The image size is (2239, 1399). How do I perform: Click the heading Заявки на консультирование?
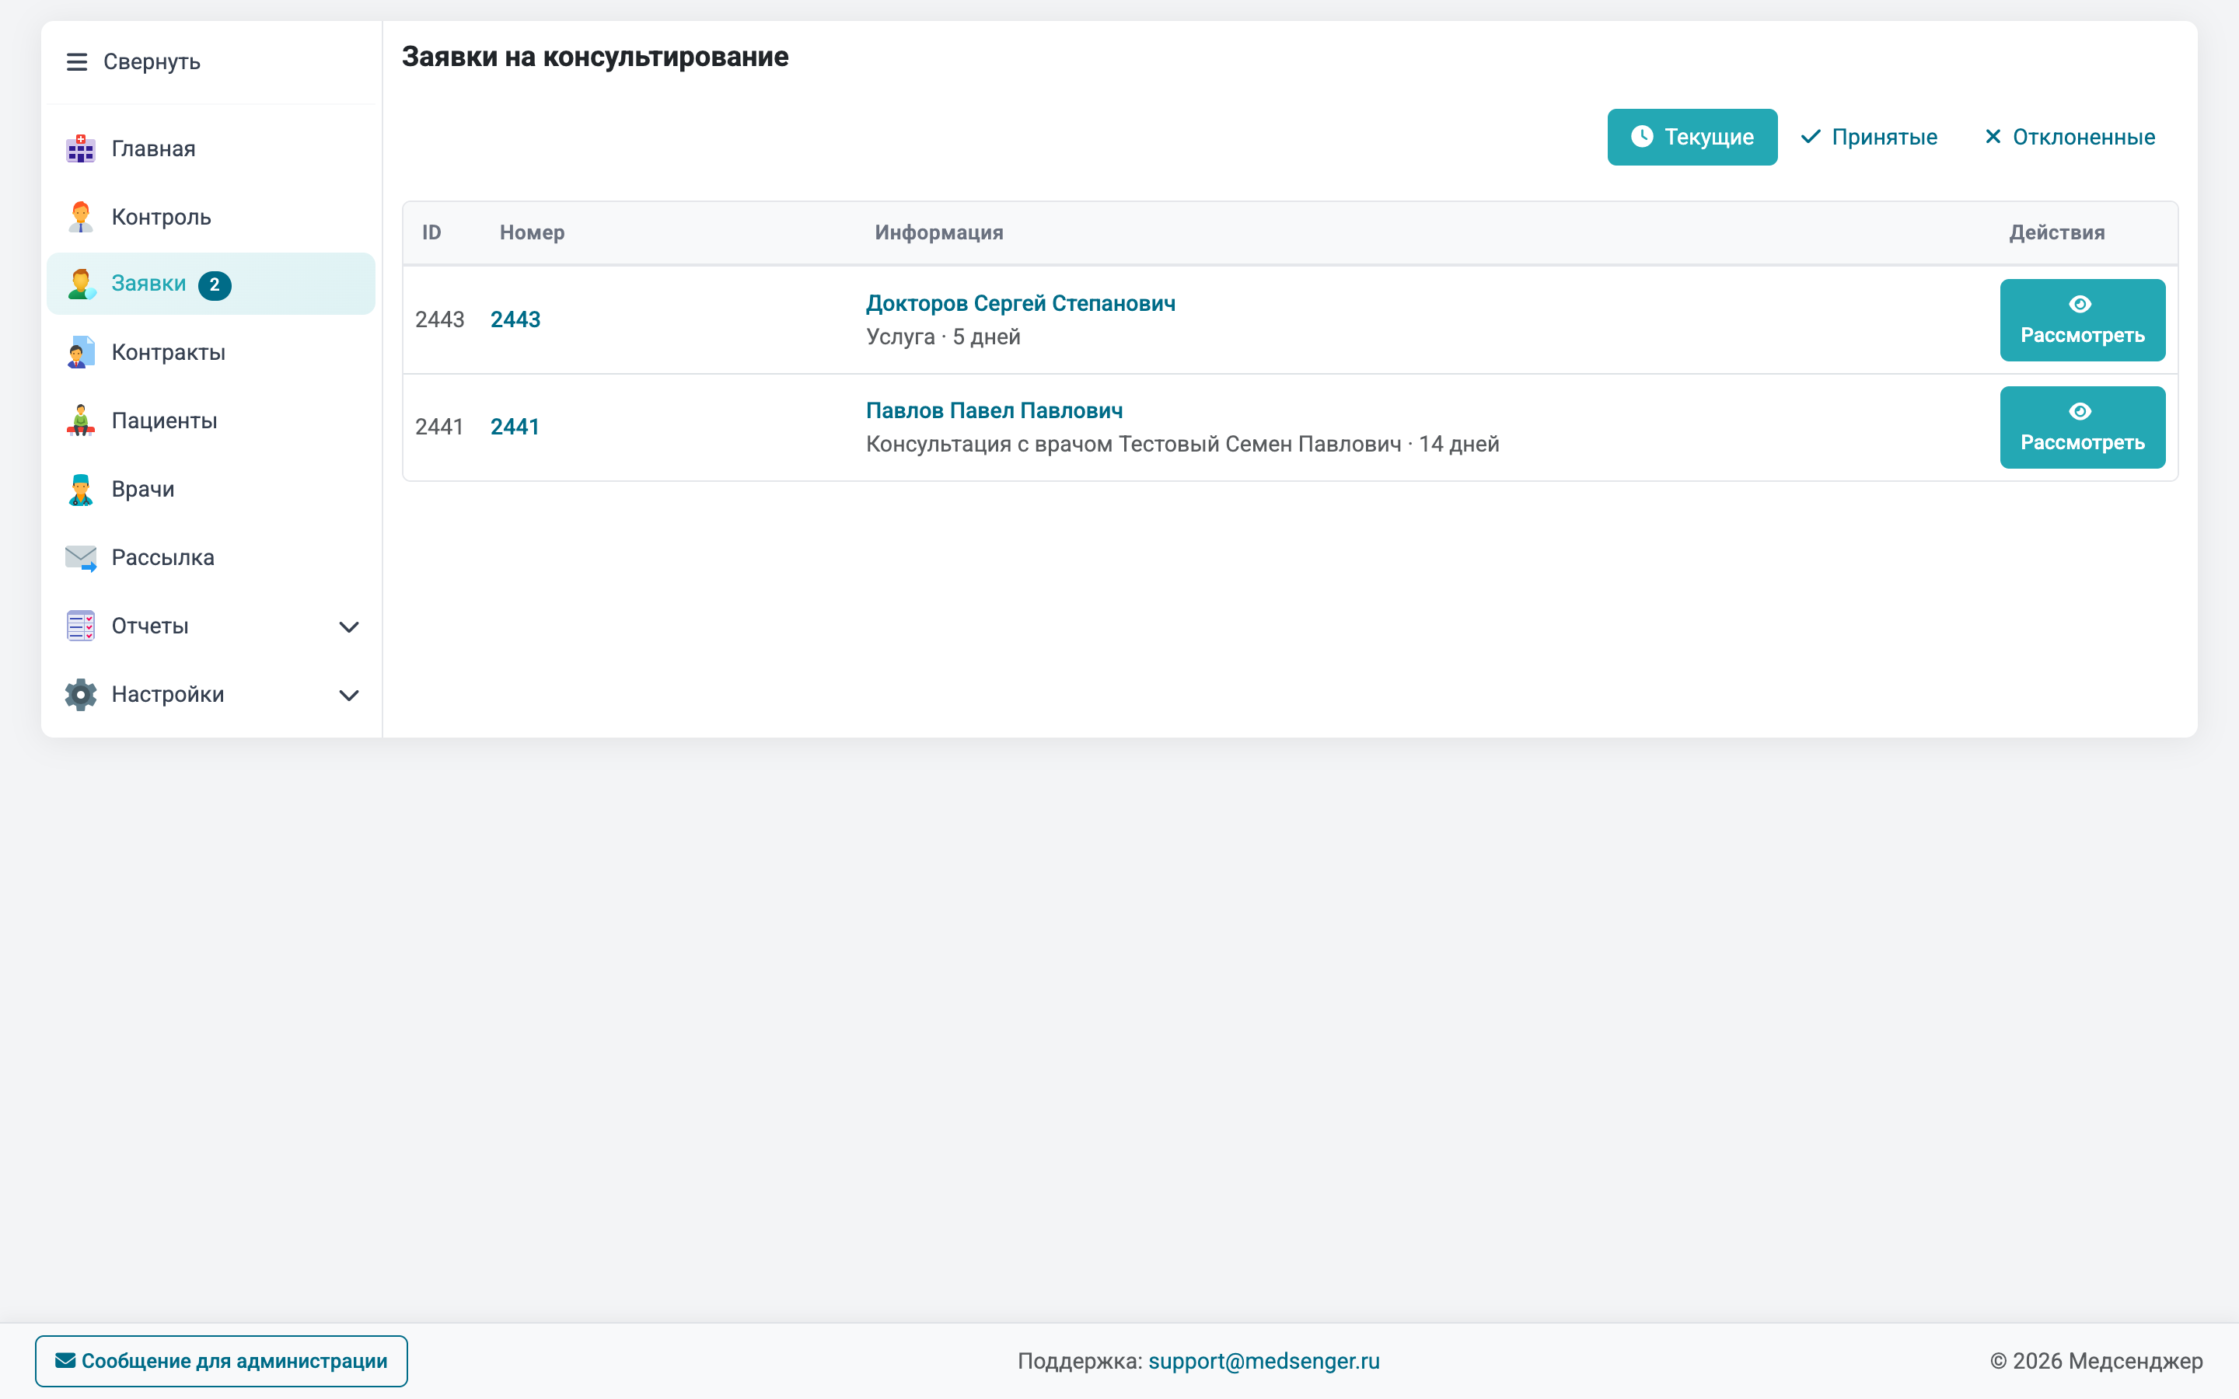(595, 58)
